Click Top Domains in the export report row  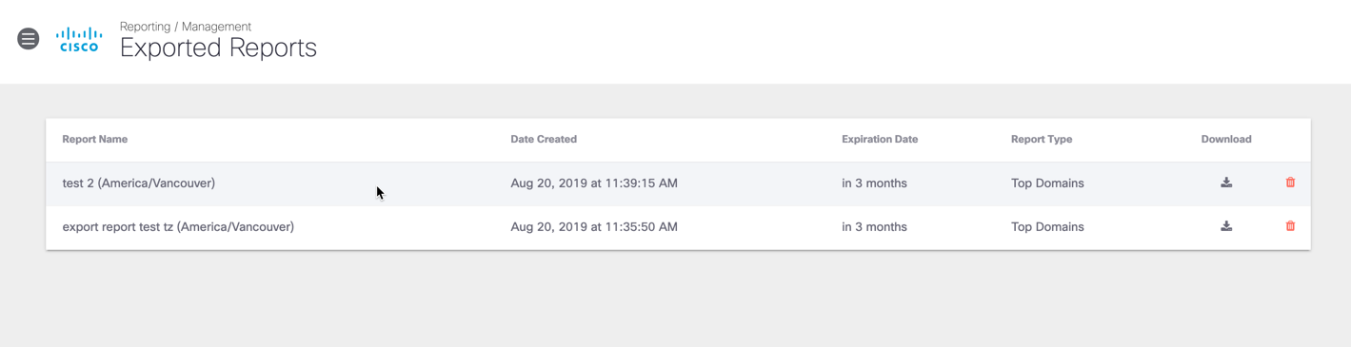(1047, 227)
